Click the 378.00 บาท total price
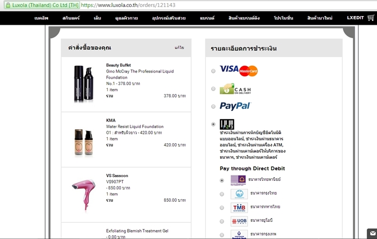The height and width of the screenshot is (239, 377). click(x=174, y=96)
